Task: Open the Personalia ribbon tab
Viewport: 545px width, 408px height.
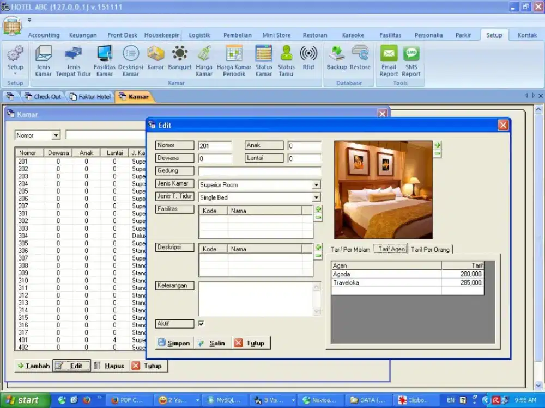Action: click(x=428, y=35)
